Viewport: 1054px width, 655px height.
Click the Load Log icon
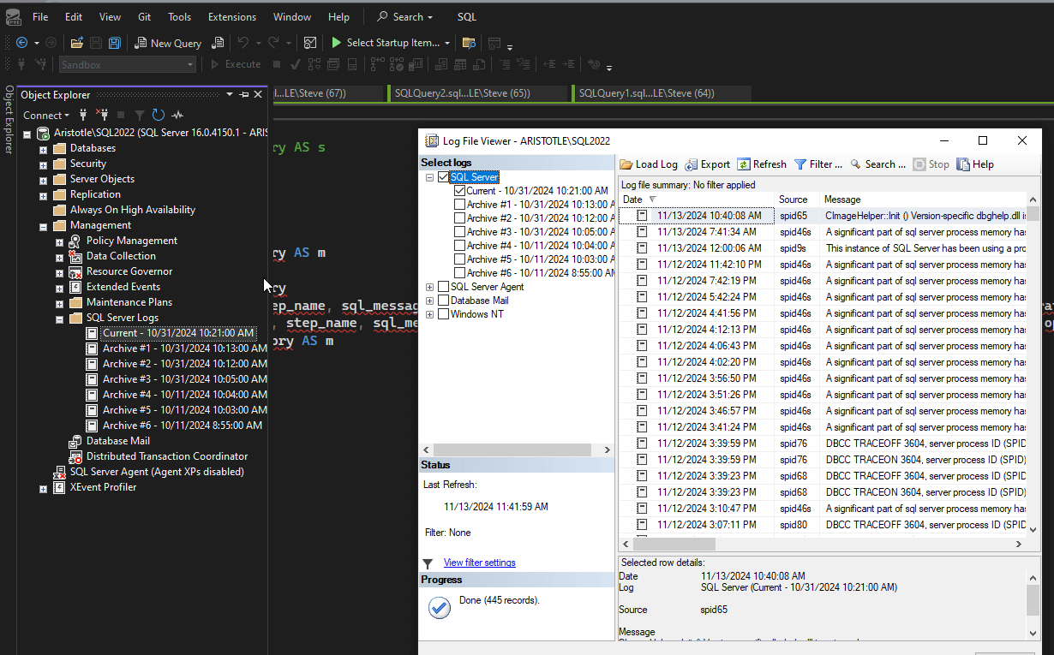[626, 164]
